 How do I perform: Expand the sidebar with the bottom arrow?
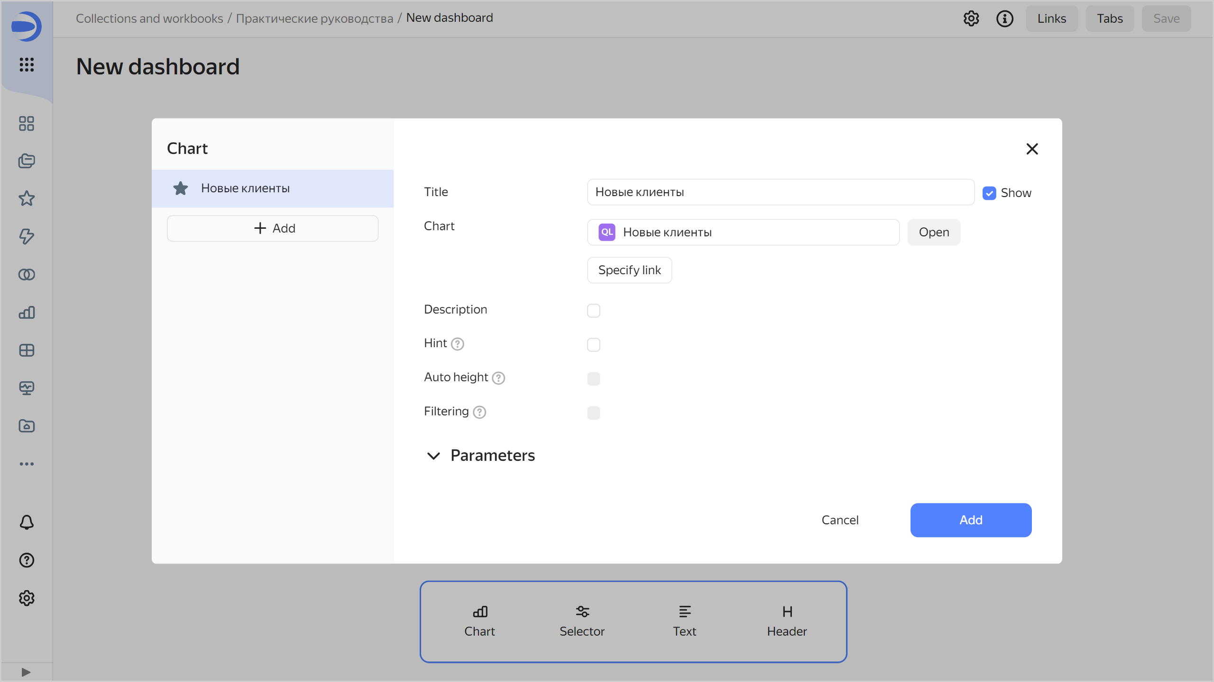click(26, 672)
